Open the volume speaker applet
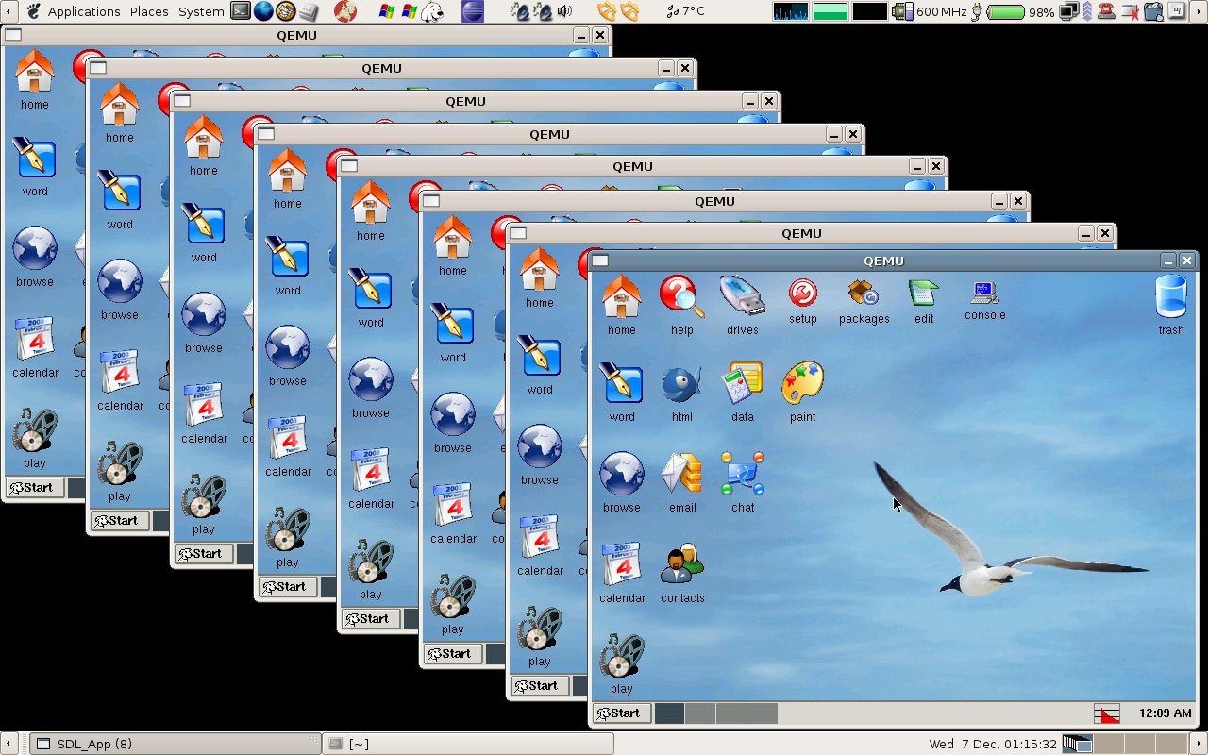The image size is (1208, 755). (x=564, y=11)
